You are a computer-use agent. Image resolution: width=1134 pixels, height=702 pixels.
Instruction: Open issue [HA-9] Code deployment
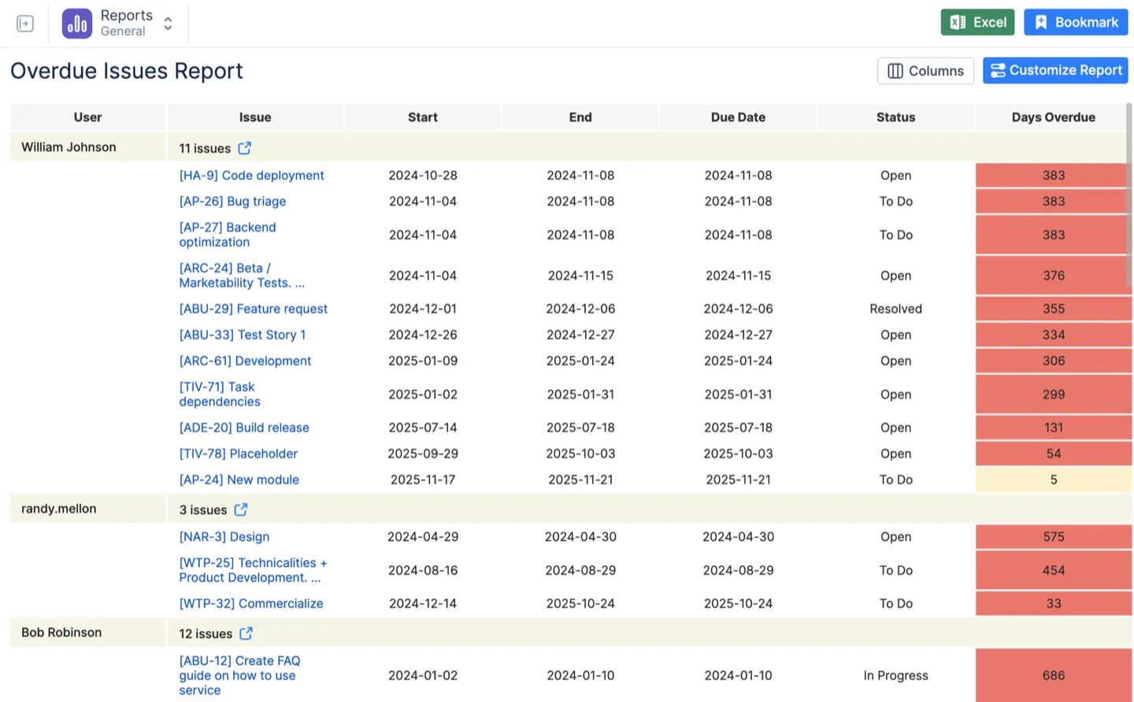click(251, 175)
